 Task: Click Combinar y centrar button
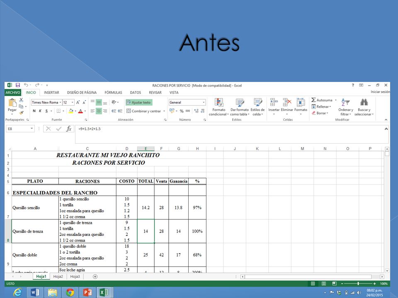tap(144, 111)
